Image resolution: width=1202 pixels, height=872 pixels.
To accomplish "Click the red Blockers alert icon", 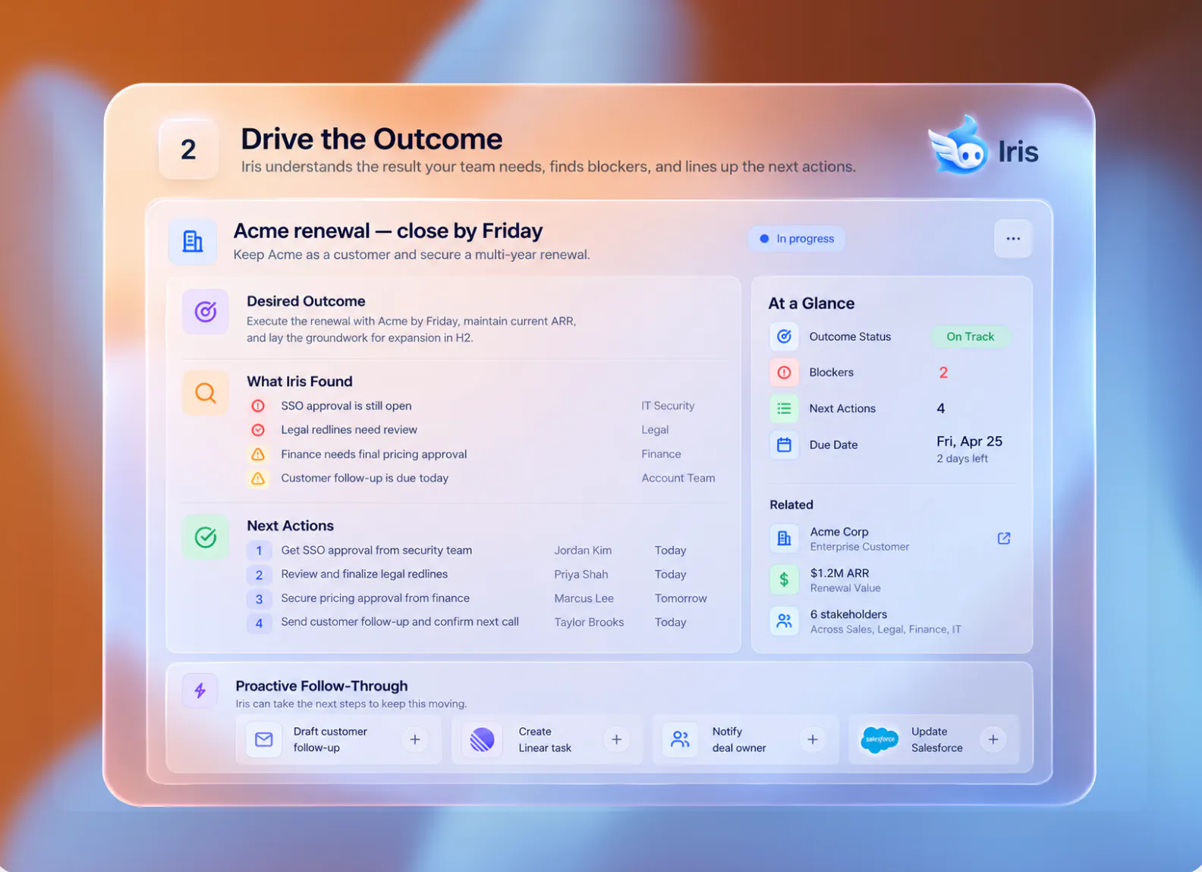I will click(784, 372).
